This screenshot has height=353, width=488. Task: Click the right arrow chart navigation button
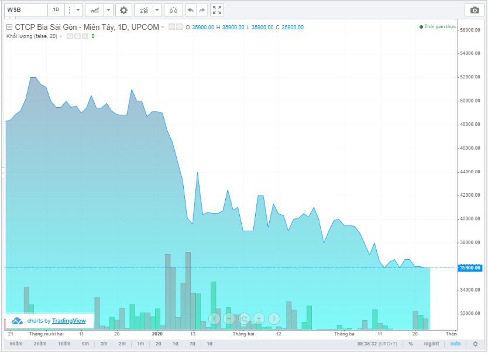click(x=274, y=318)
